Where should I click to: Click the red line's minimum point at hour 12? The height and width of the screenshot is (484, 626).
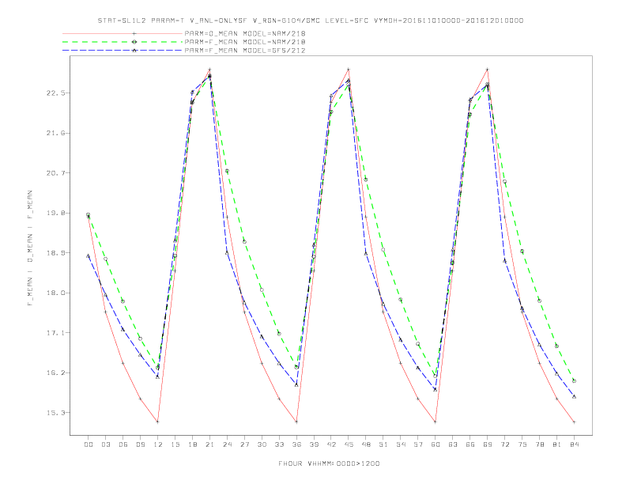(x=158, y=422)
